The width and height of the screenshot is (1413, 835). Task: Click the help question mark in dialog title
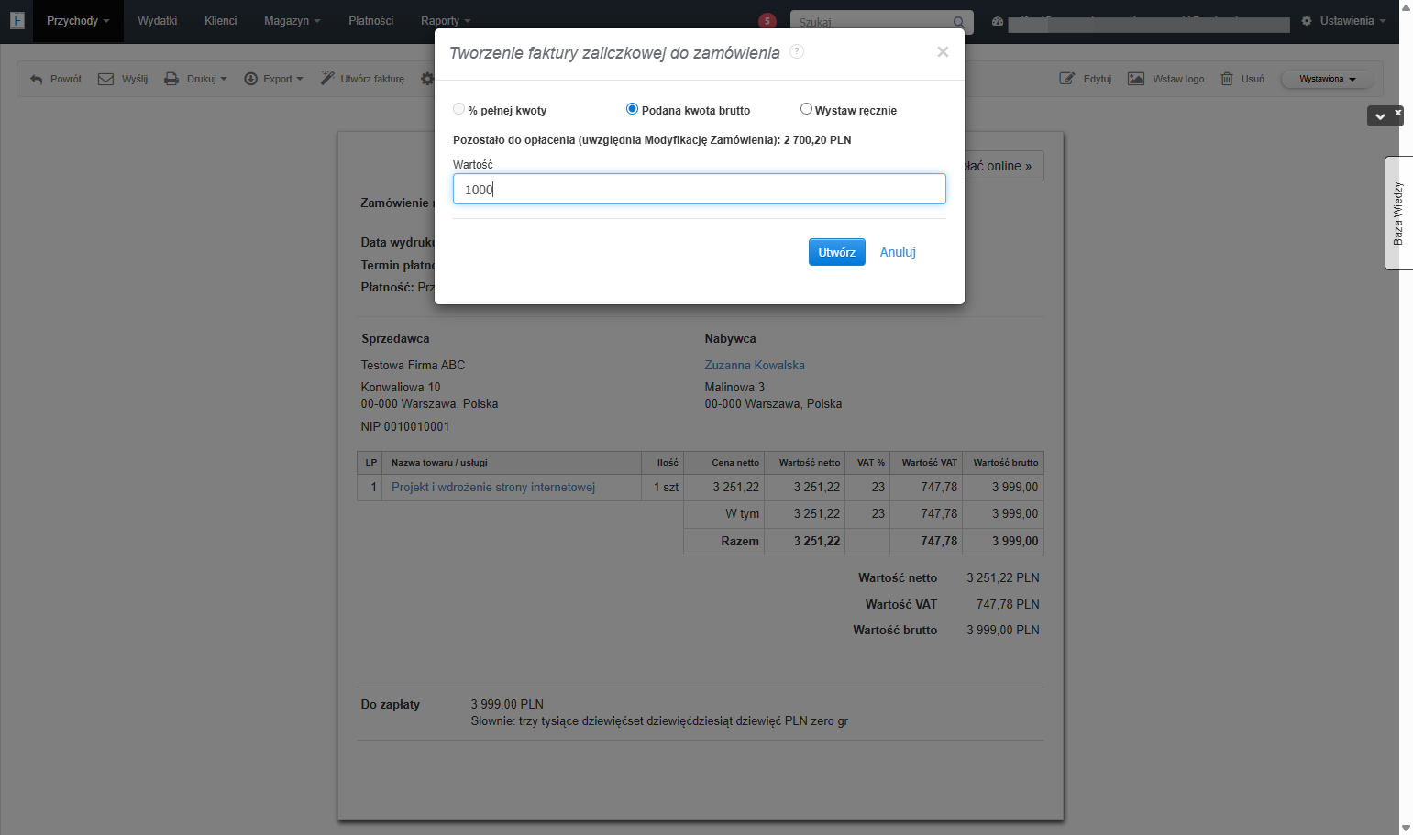click(x=797, y=51)
